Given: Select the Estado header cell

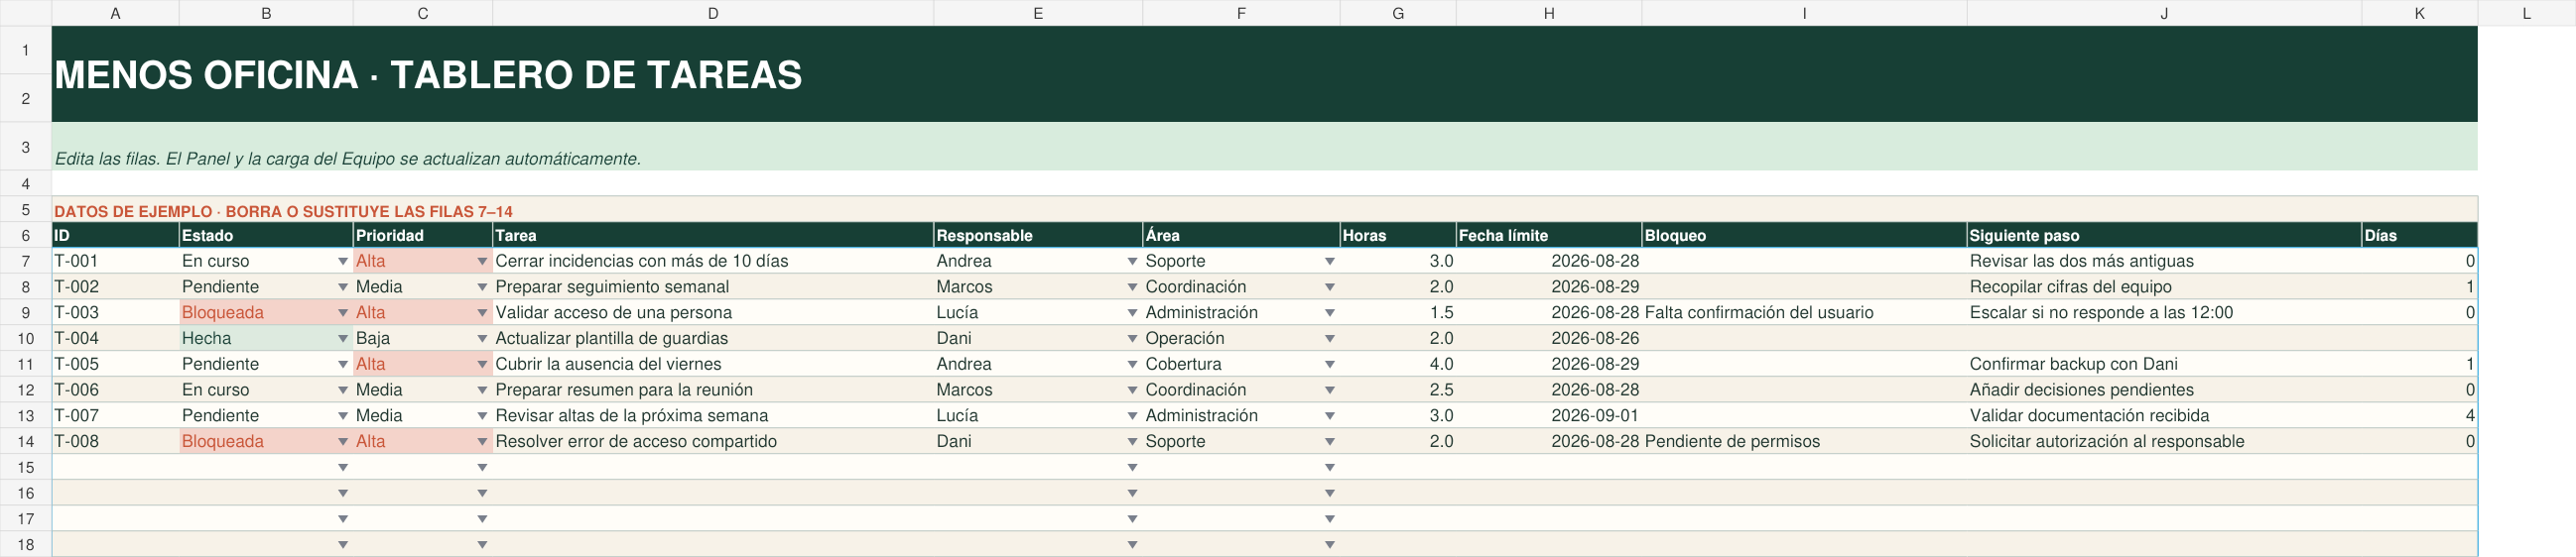Looking at the screenshot, I should pyautogui.click(x=266, y=236).
